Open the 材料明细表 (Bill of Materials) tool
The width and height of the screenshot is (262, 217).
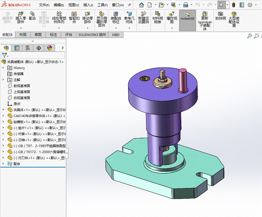point(157,18)
